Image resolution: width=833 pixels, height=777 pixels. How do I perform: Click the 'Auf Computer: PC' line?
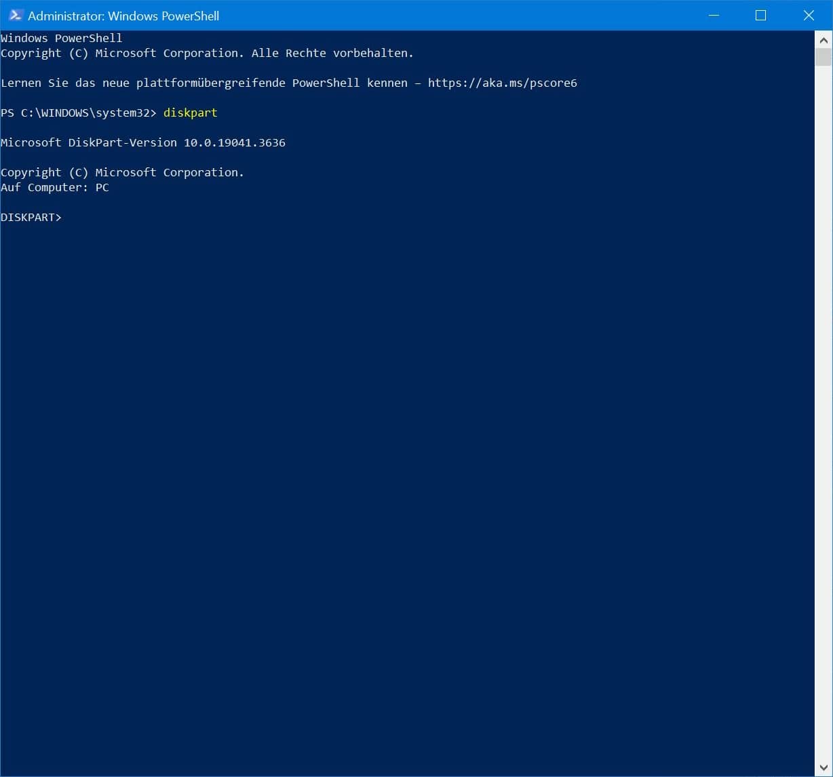point(55,187)
